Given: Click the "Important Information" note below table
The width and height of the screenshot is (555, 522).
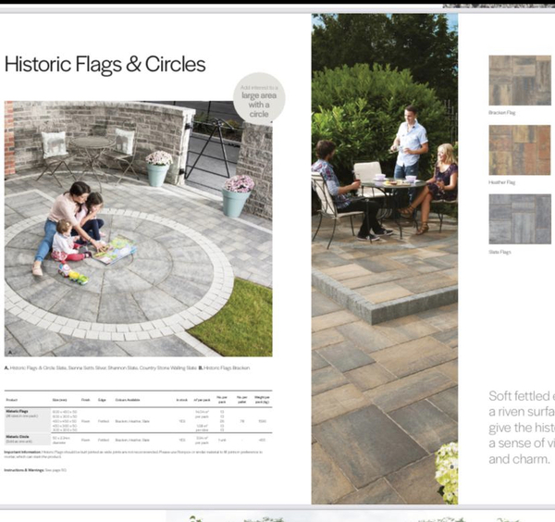Looking at the screenshot, I should (x=133, y=454).
